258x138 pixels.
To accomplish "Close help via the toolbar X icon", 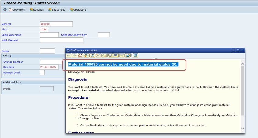I will pos(135,55).
